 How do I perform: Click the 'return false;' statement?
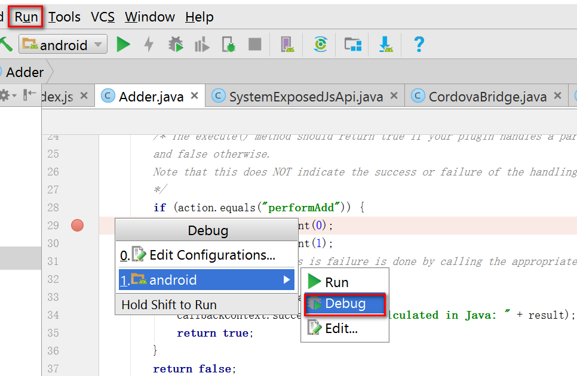[x=195, y=369]
